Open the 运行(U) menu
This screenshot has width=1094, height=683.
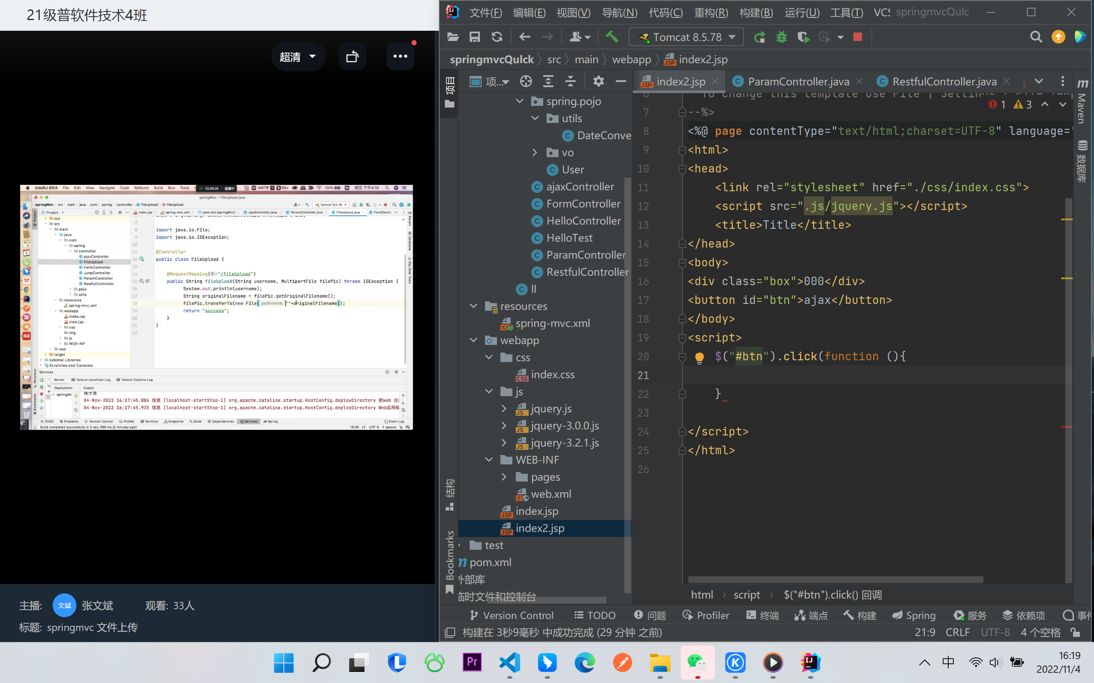802,12
